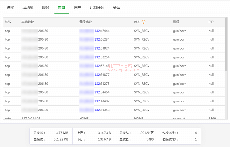Switch to the 进程 tab

[x=10, y=7]
